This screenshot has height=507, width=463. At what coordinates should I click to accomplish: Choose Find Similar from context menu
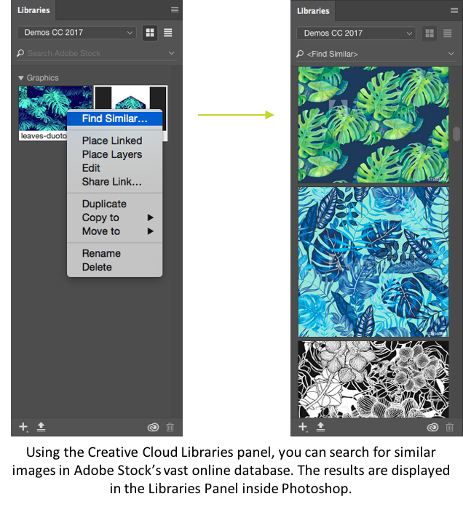click(x=114, y=119)
